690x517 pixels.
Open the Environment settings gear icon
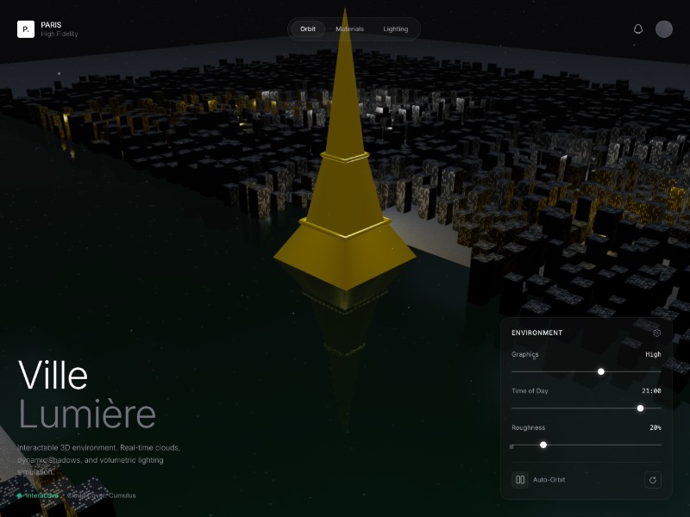pos(657,333)
